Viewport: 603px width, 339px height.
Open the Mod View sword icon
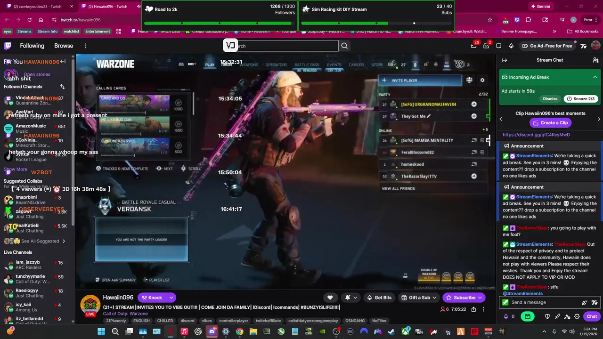click(x=557, y=316)
